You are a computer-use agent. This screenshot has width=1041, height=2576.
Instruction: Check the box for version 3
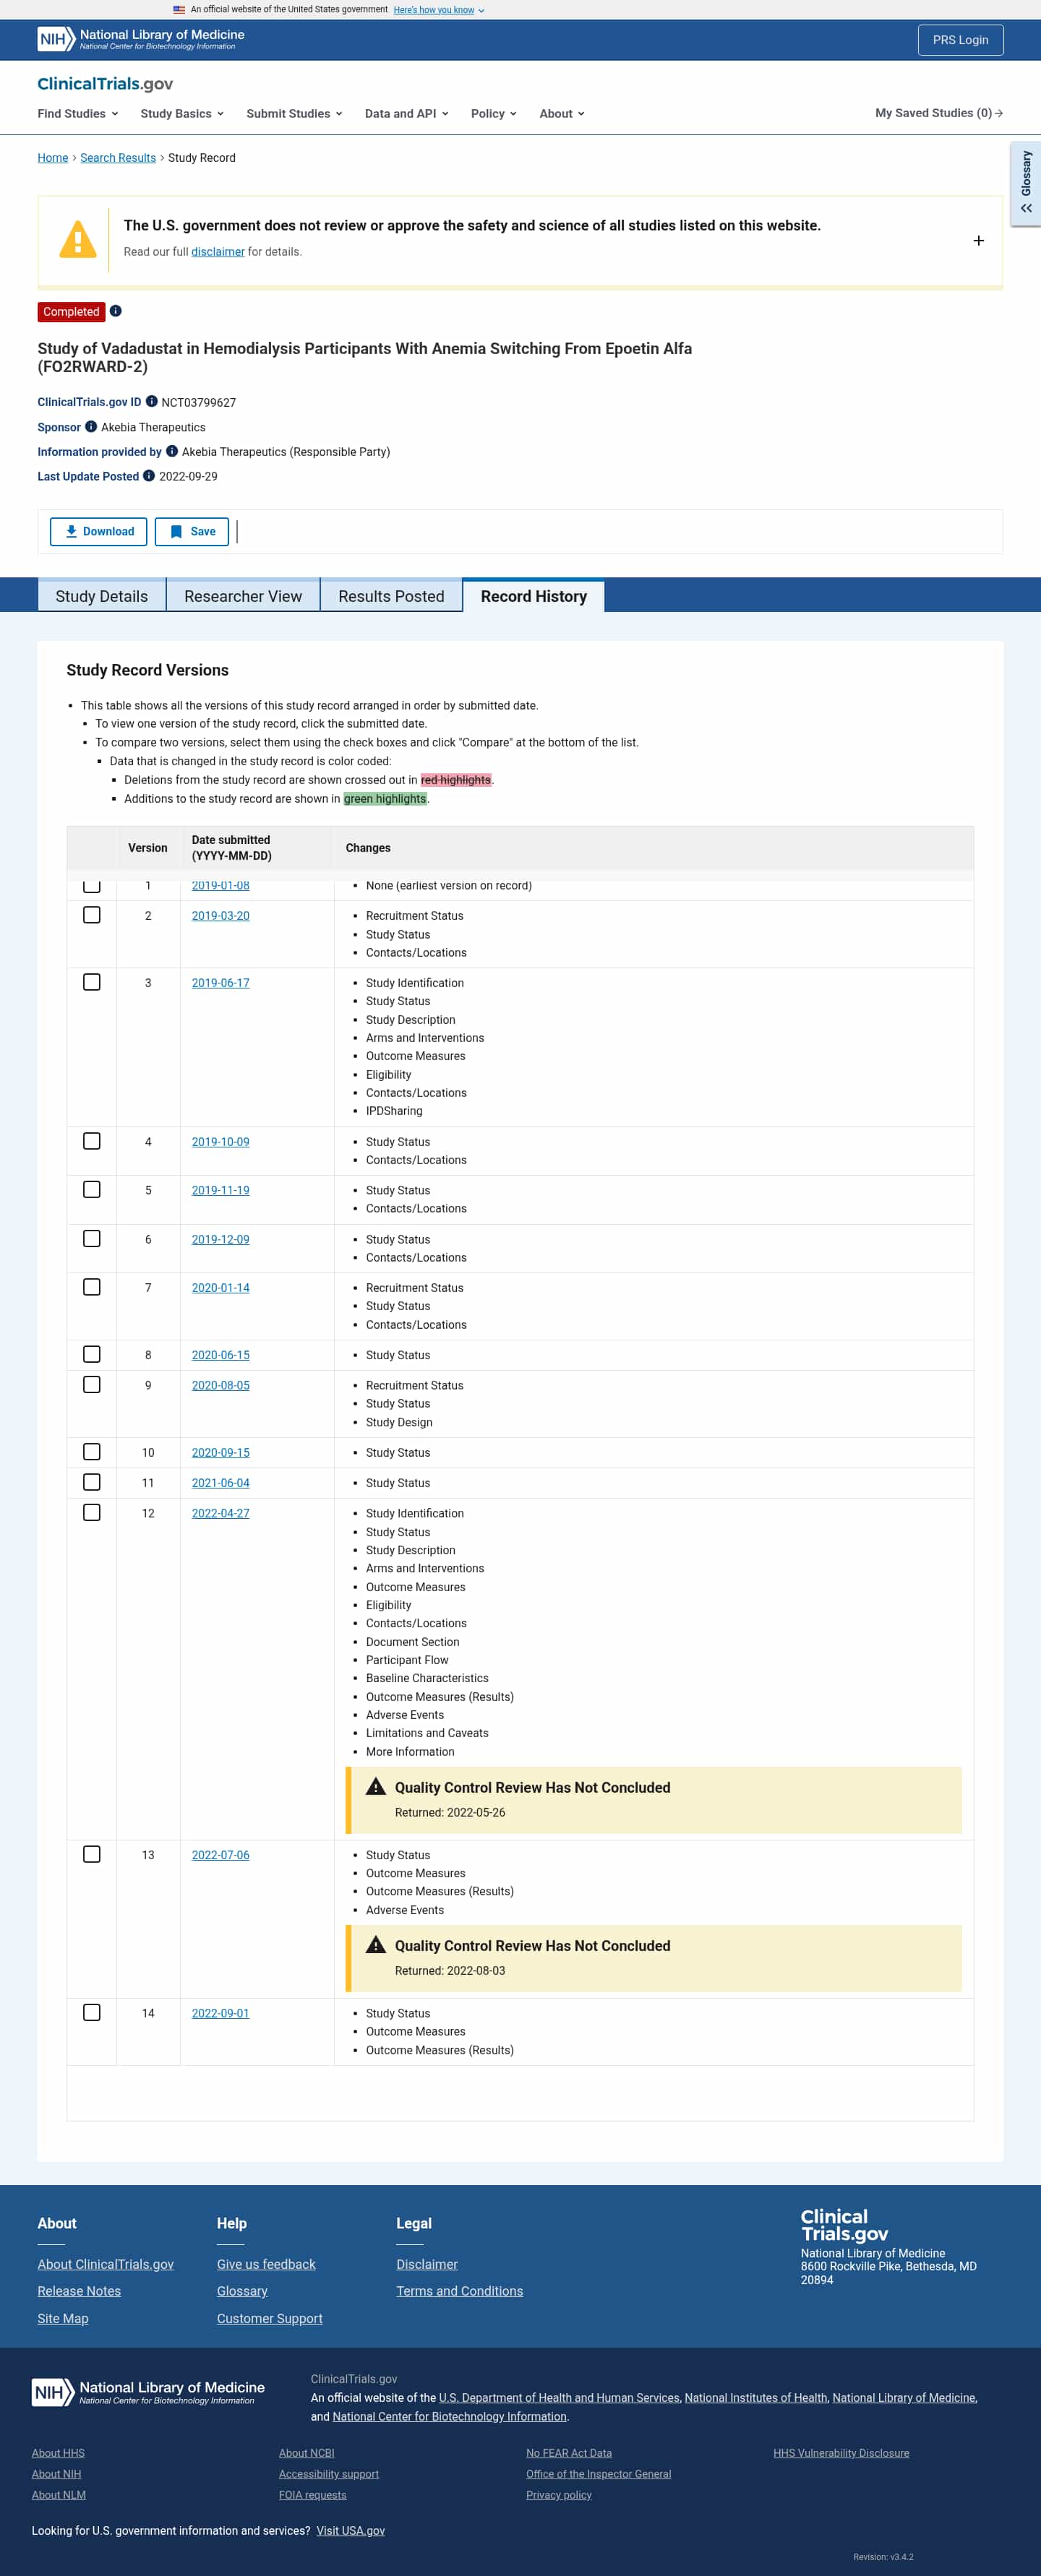click(x=92, y=982)
